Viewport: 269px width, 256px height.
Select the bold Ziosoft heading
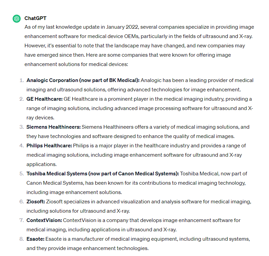36,202
